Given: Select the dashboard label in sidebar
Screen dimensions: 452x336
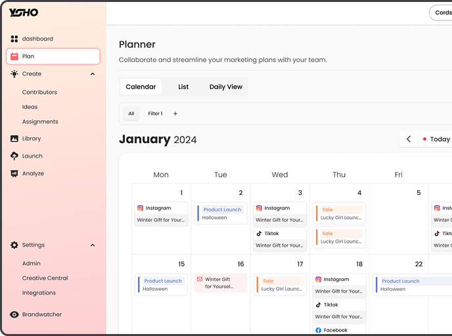Looking at the screenshot, I should coord(37,39).
